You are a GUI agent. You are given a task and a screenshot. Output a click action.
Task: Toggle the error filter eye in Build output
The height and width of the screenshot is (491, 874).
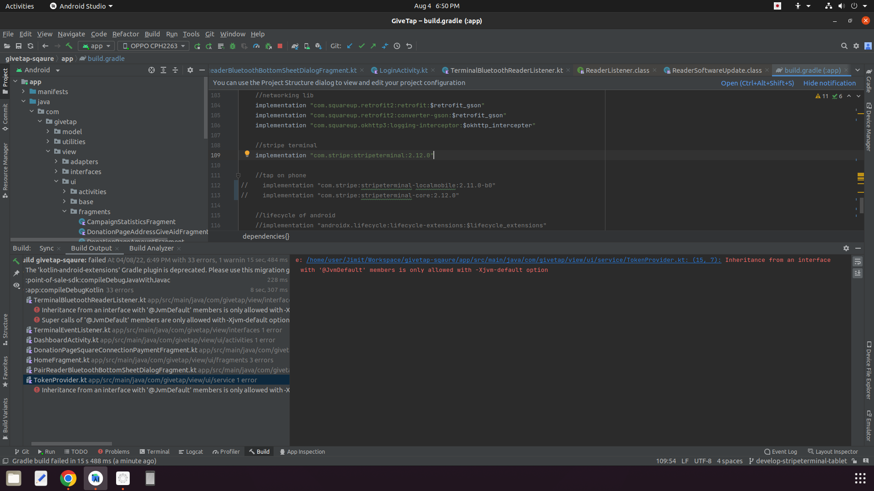[16, 286]
